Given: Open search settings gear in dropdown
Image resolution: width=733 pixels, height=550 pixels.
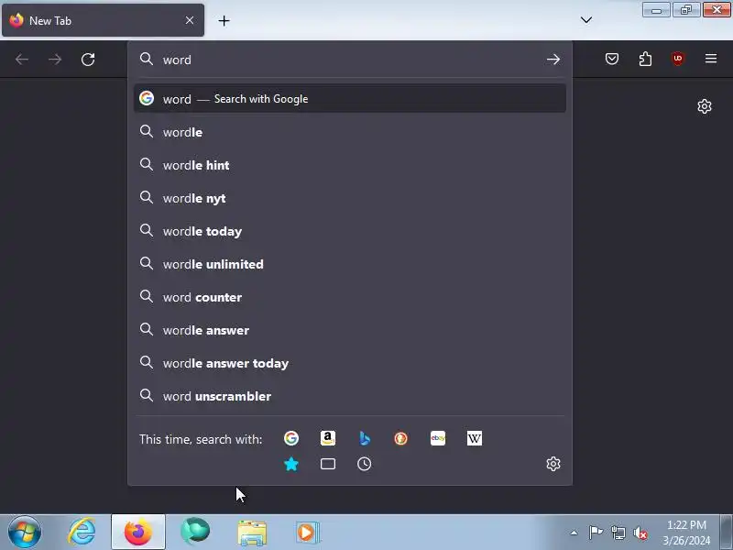Looking at the screenshot, I should pyautogui.click(x=553, y=464).
